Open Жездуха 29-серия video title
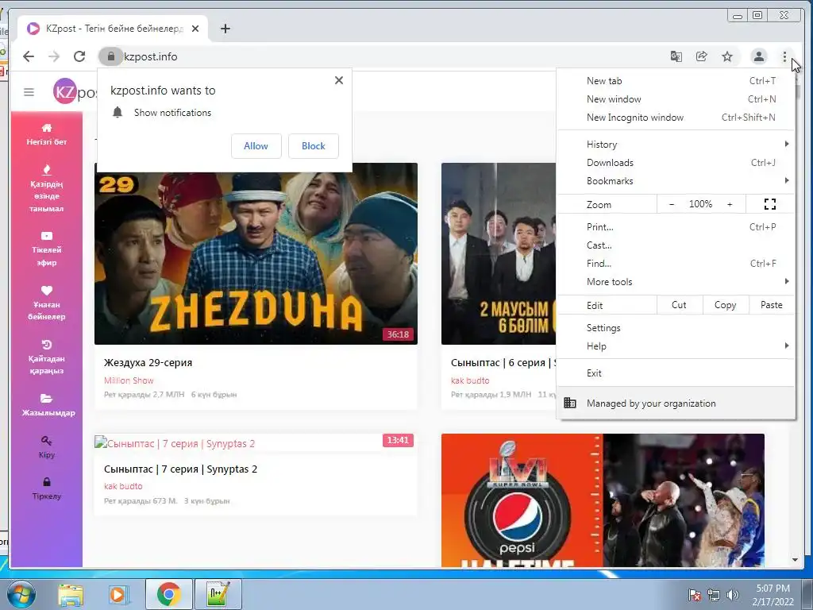Image resolution: width=813 pixels, height=610 pixels. click(x=148, y=362)
